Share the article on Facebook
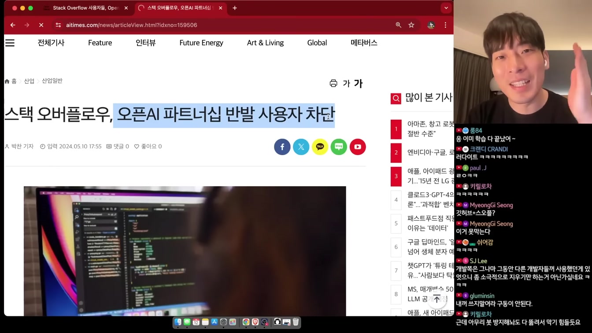Screen dimensions: 592x333 [x=282, y=147]
